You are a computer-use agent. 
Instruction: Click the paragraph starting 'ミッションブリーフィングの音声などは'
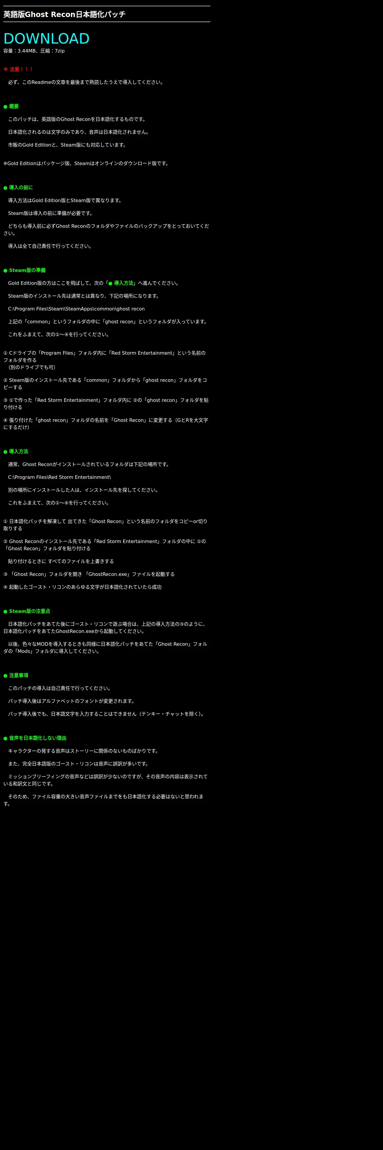(106, 780)
